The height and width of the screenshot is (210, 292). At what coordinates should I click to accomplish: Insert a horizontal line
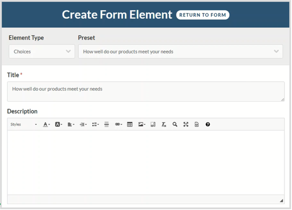tap(107, 125)
